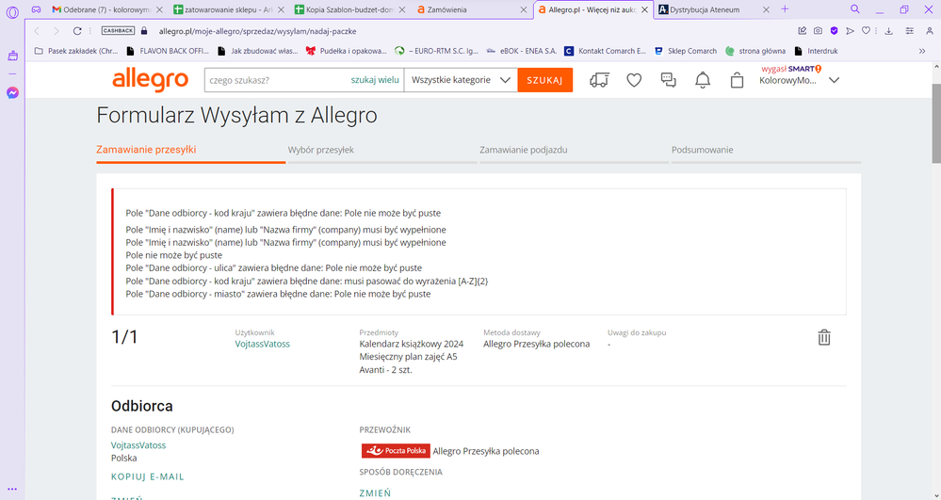
Task: Click the CASHBACK badge in address bar
Action: pos(119,31)
